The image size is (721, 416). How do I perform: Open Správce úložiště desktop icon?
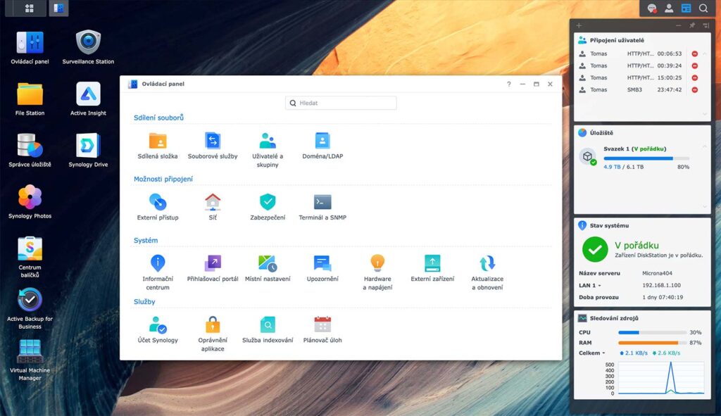[30, 151]
